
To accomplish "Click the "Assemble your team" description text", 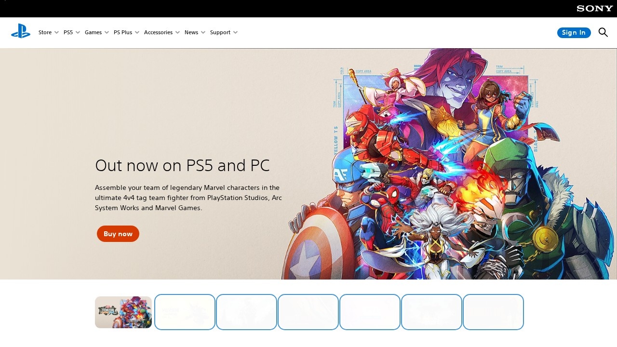I will tap(188, 198).
